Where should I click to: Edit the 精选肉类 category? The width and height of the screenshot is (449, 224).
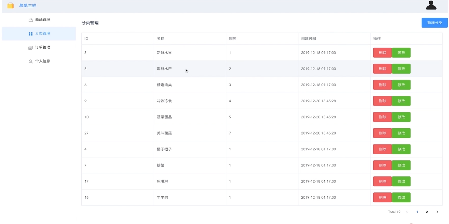pos(401,85)
